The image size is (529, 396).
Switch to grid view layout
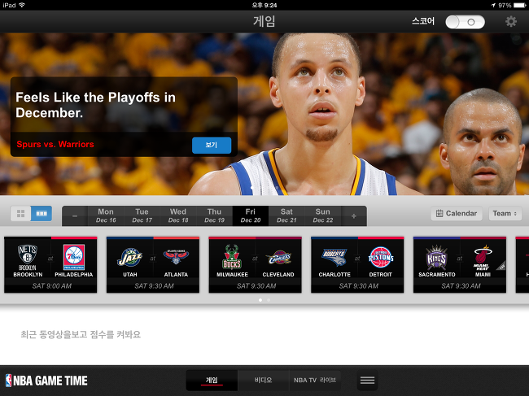(x=21, y=213)
